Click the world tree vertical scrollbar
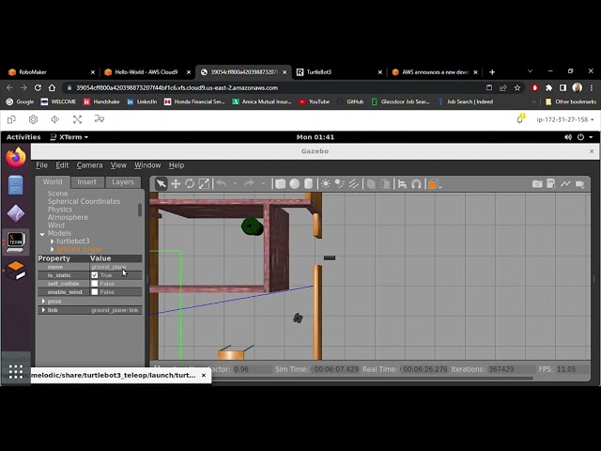The width and height of the screenshot is (601, 451). tap(140, 210)
